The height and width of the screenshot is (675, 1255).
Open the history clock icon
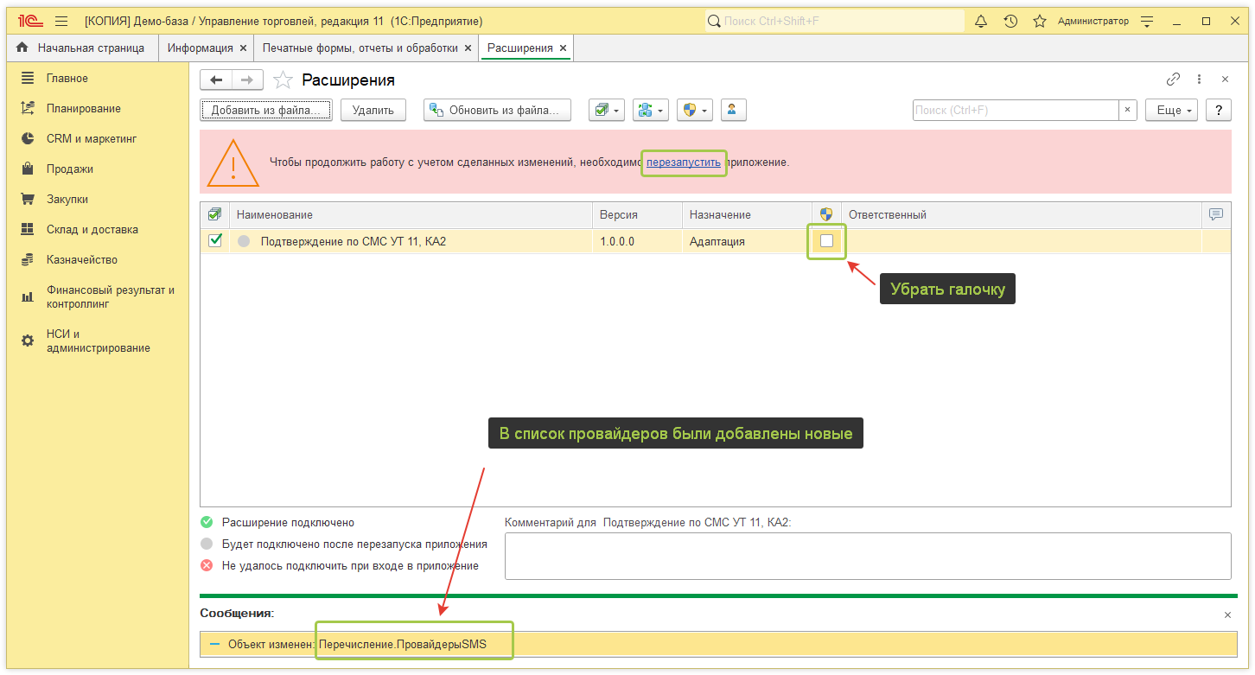tap(1010, 22)
